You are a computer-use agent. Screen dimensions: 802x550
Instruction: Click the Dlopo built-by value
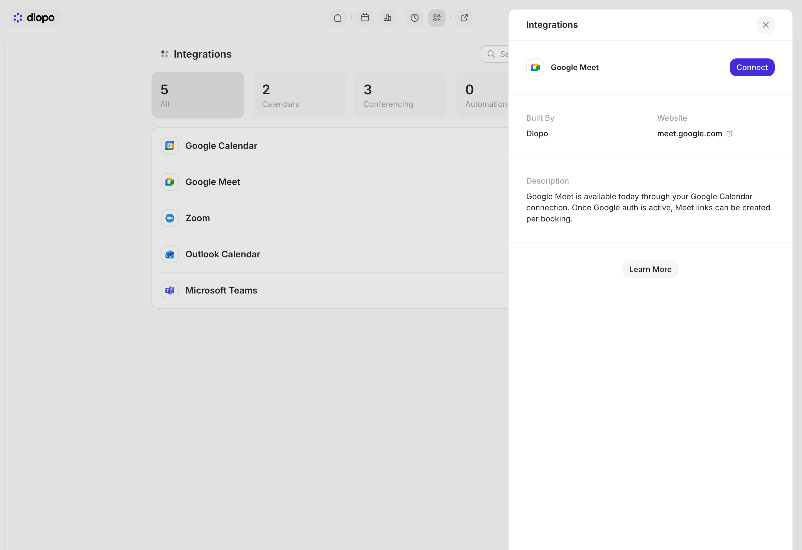tap(537, 134)
